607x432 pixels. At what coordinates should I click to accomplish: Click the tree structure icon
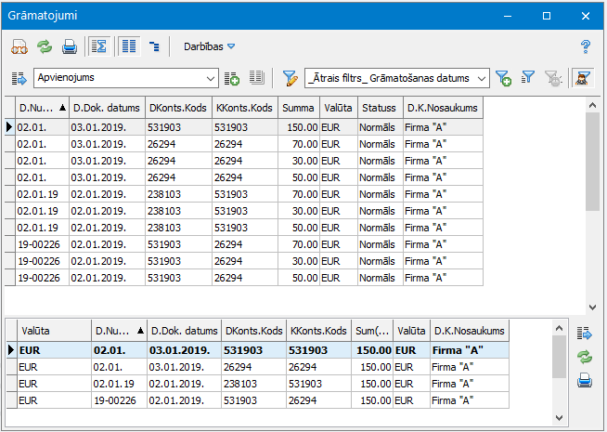154,46
